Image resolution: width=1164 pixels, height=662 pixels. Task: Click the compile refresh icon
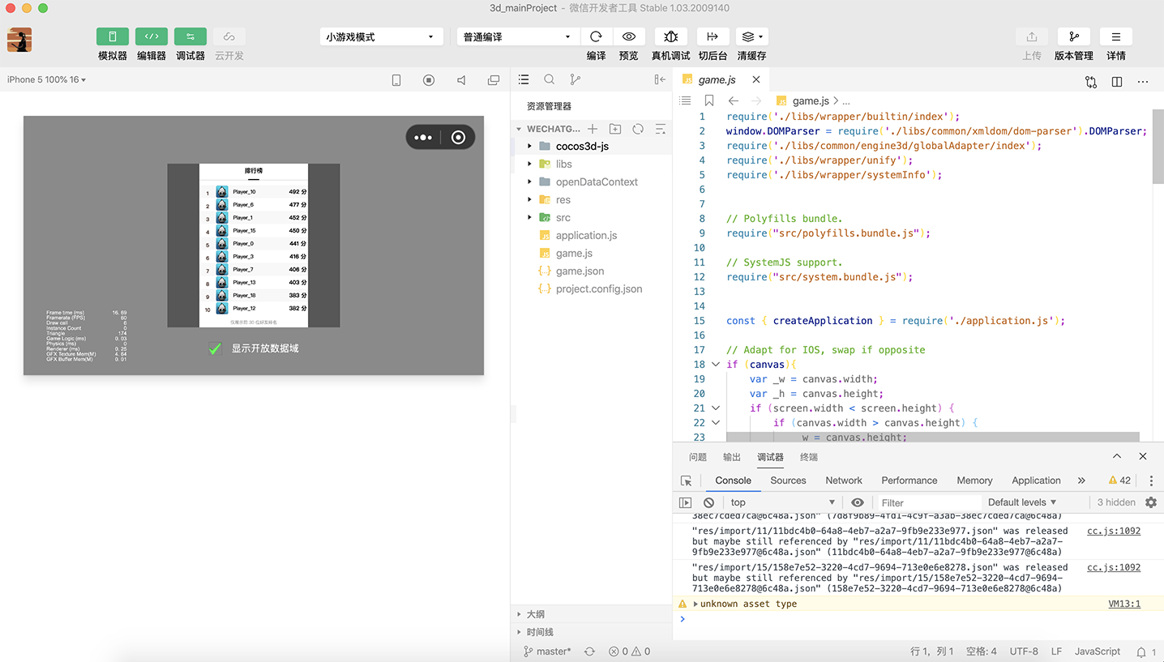(x=596, y=36)
